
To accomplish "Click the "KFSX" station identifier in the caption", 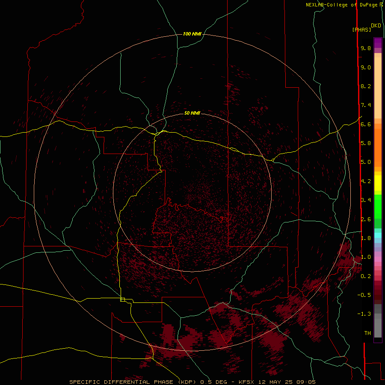I will pyautogui.click(x=247, y=382).
